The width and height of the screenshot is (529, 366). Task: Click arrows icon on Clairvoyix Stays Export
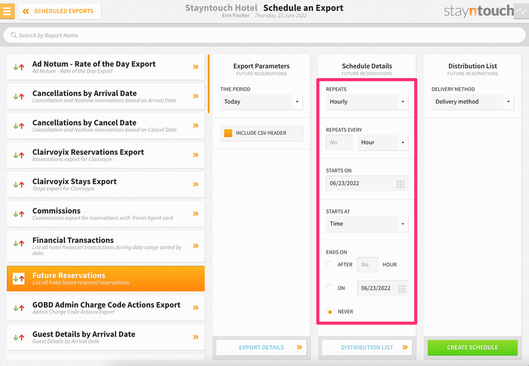(18, 185)
